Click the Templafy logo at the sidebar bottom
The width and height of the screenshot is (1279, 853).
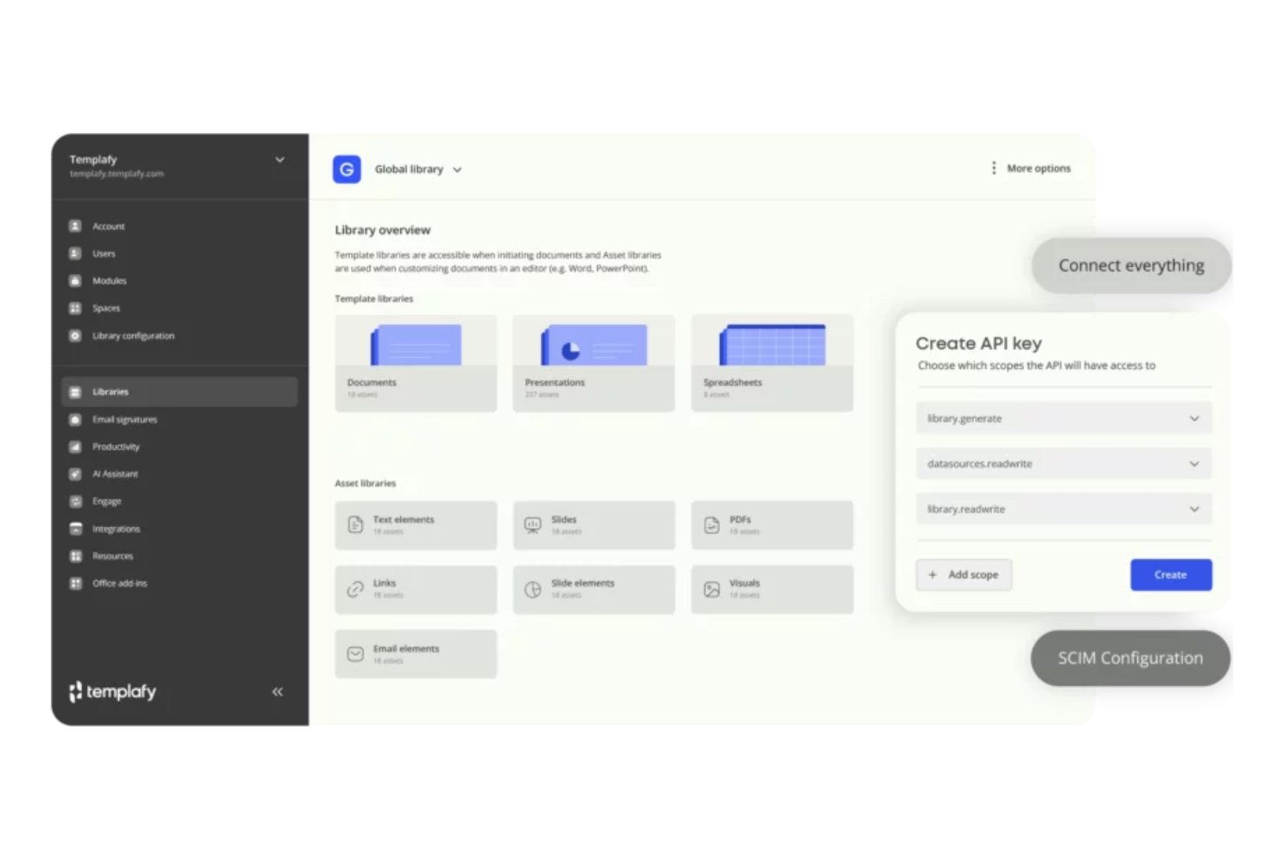click(112, 691)
